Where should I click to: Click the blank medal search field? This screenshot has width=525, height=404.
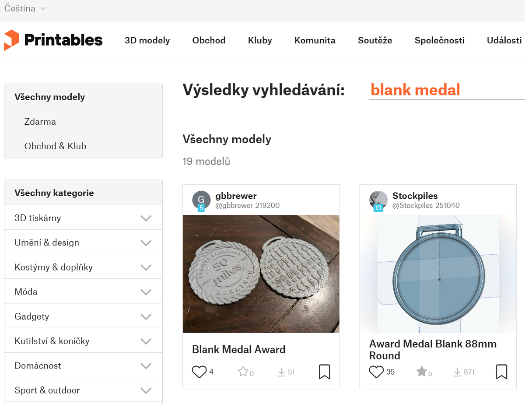click(446, 90)
